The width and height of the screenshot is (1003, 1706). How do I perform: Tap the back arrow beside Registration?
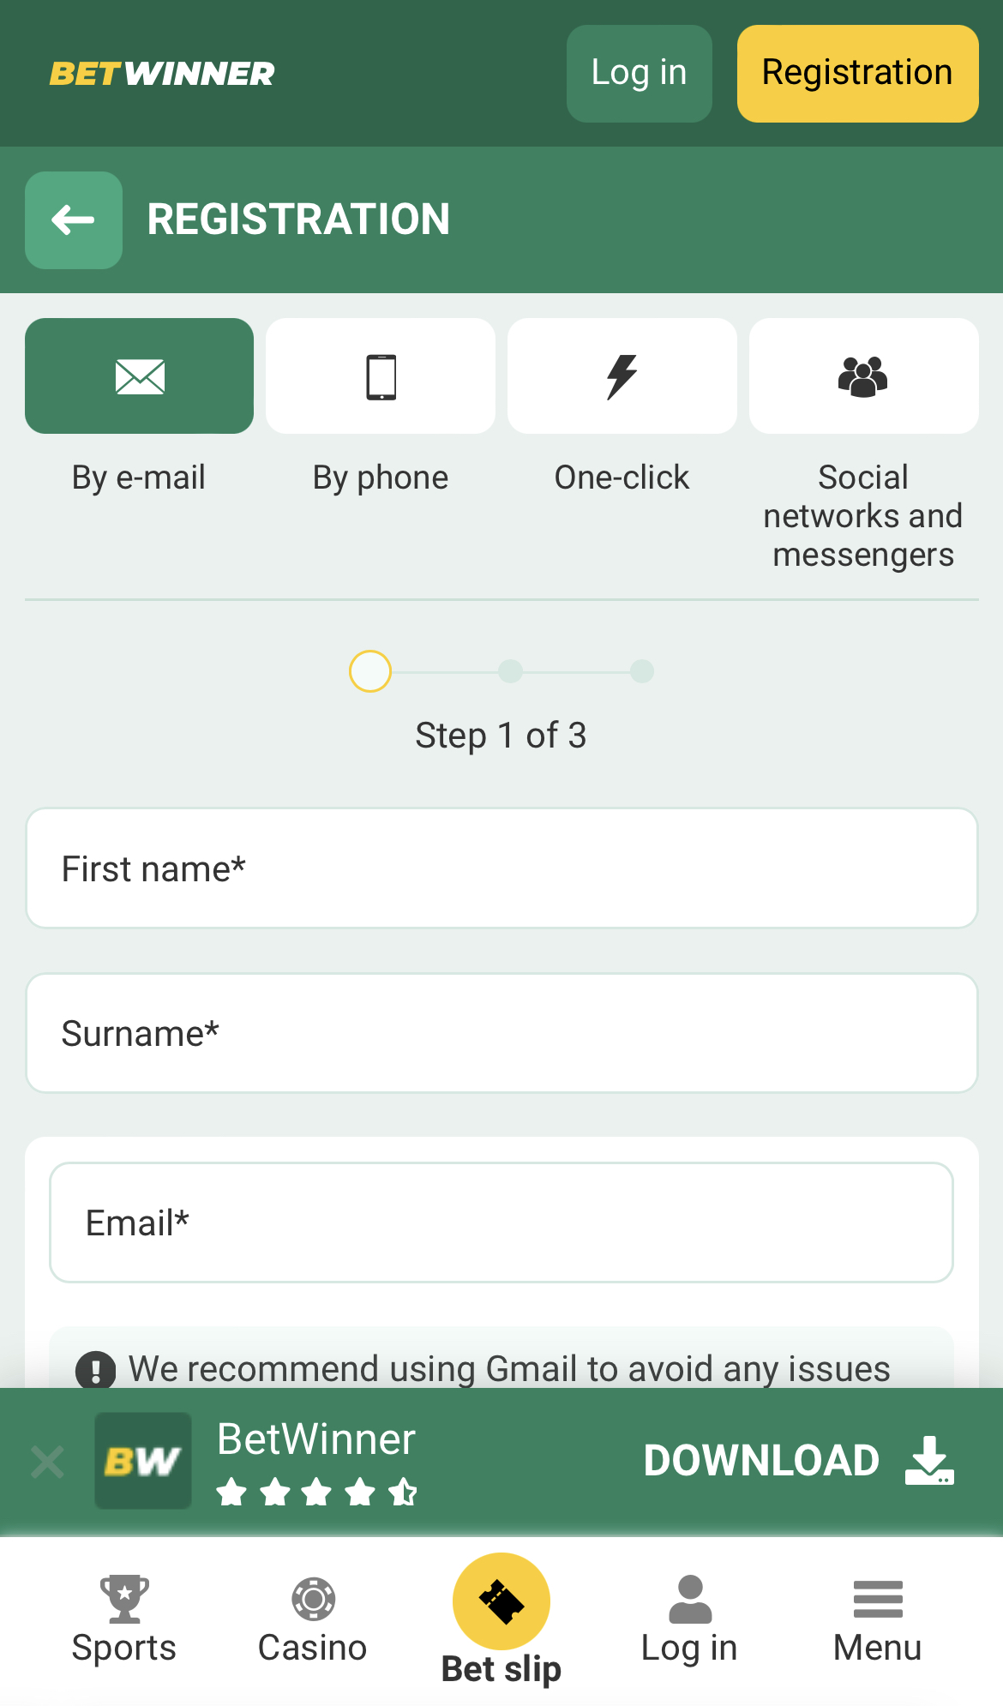click(74, 220)
